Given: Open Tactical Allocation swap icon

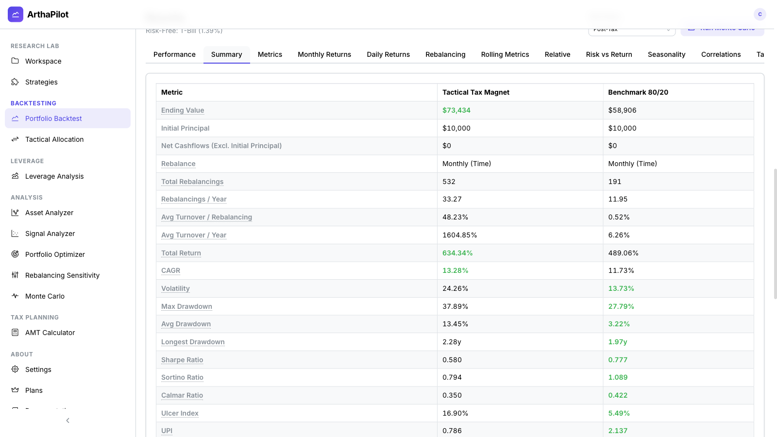Looking at the screenshot, I should [15, 139].
